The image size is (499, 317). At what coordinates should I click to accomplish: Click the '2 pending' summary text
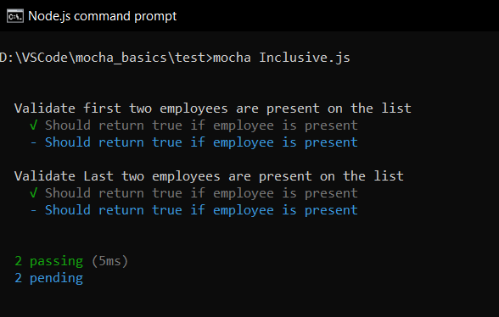tap(49, 278)
